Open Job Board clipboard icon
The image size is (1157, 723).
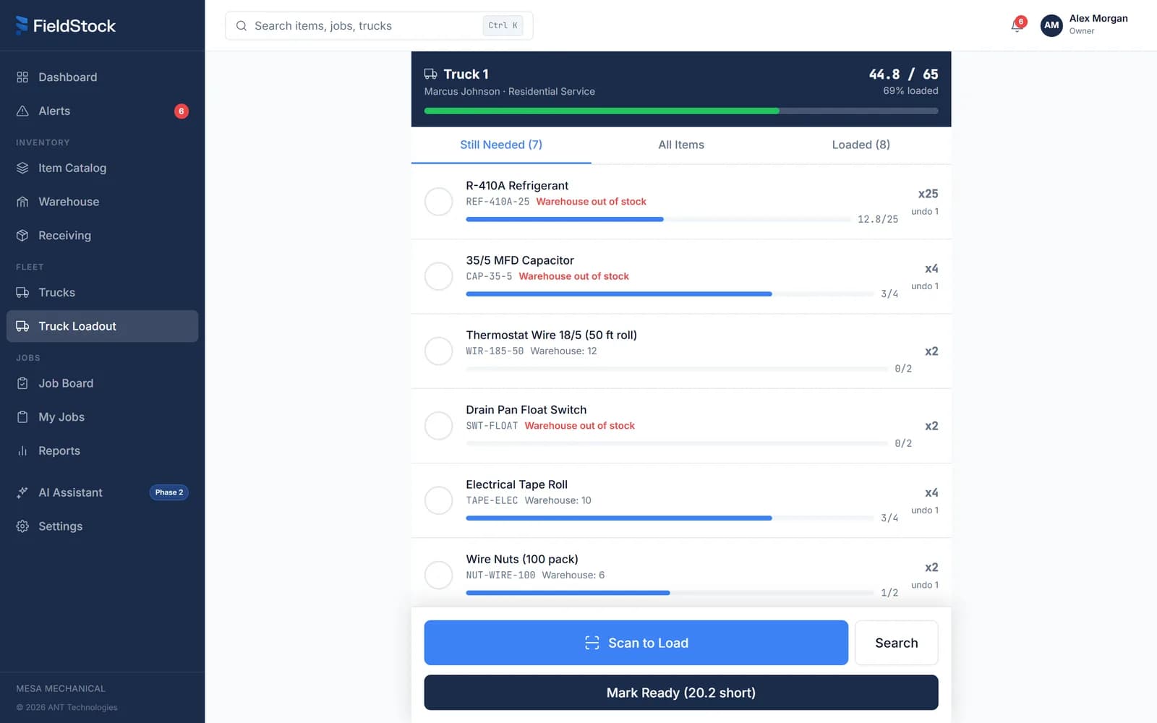(x=22, y=383)
